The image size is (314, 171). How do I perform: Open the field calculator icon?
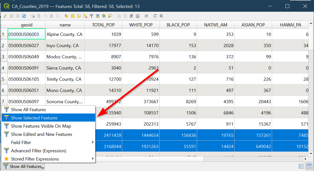pyautogui.click(x=138, y=16)
